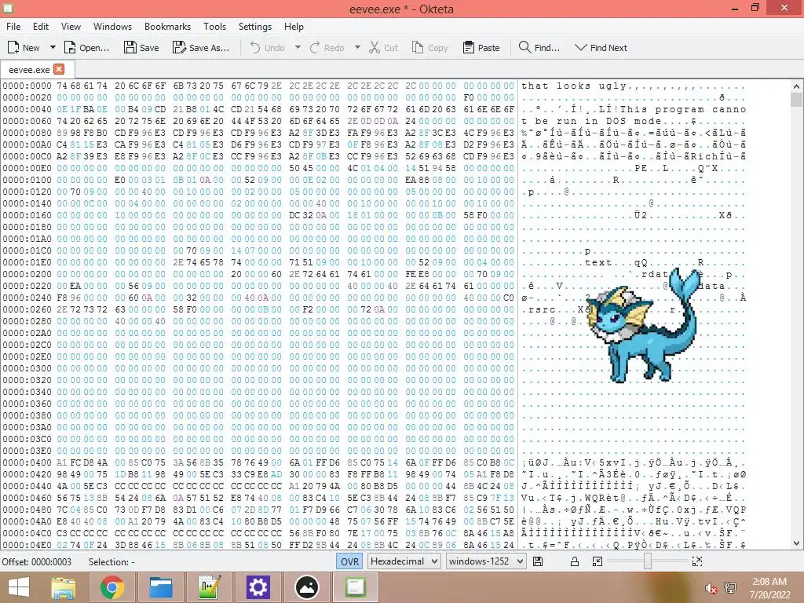Switch to the eevee.exe tab
Viewport: 804px width, 603px height.
click(x=29, y=70)
